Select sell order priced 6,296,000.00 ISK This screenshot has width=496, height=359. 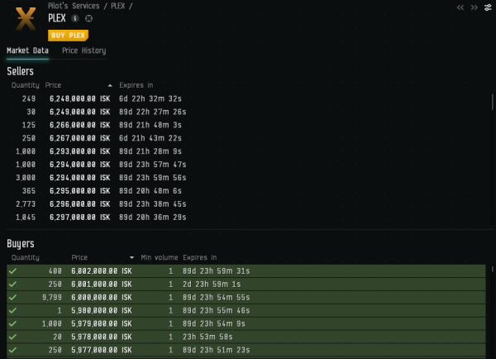(248, 203)
